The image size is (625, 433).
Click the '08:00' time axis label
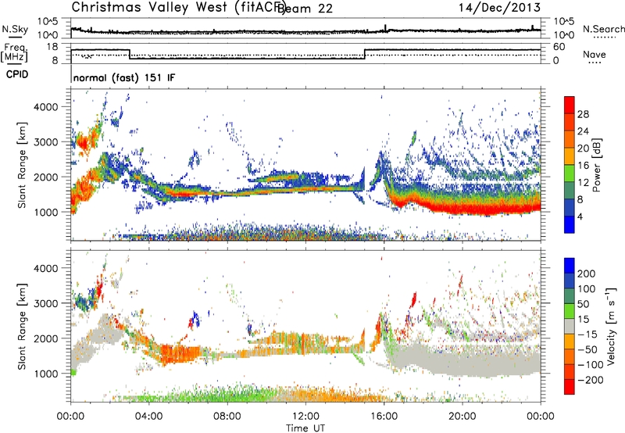pos(227,416)
